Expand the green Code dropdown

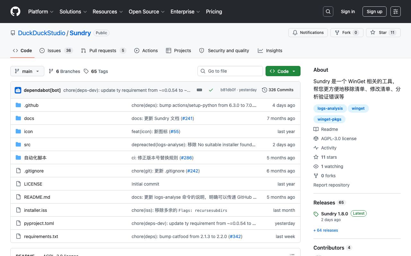[283, 71]
